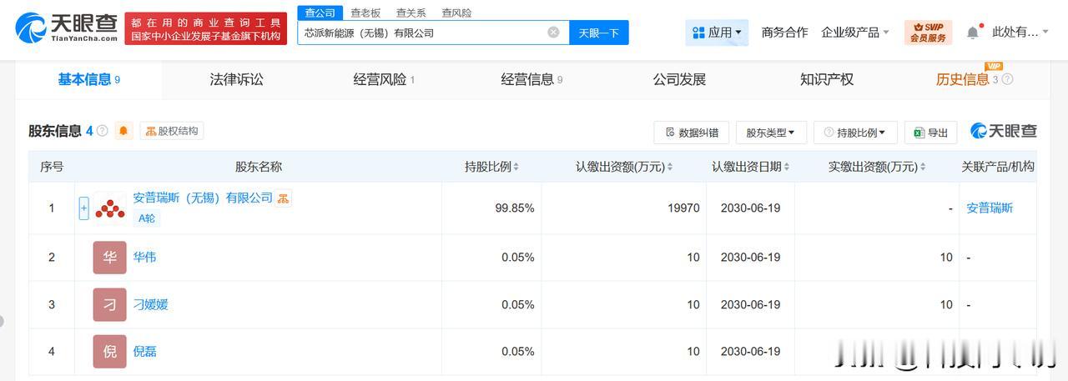Open shareholder 安普瑞斯（无锡）有限公司 link
The height and width of the screenshot is (381, 1068).
[203, 198]
